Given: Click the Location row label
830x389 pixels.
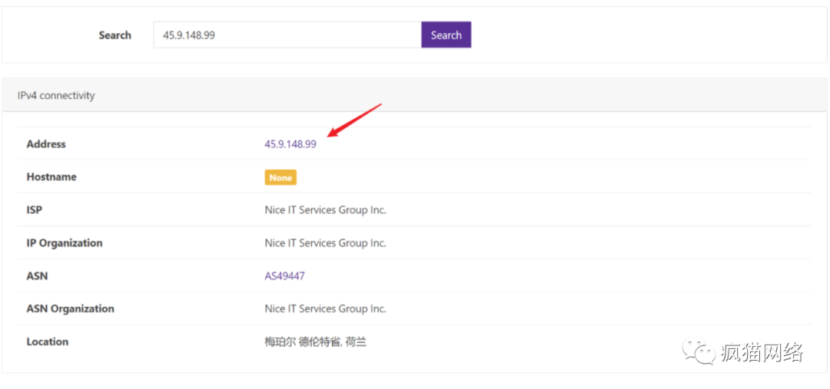Looking at the screenshot, I should [48, 342].
